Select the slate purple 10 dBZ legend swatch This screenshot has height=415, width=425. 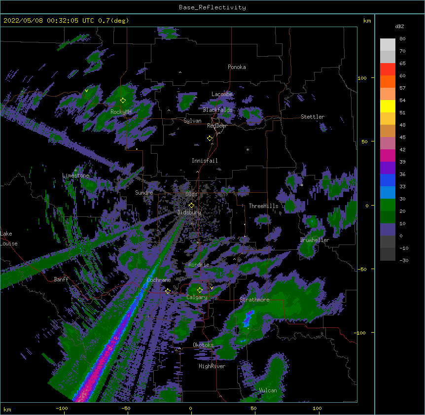[388, 230]
